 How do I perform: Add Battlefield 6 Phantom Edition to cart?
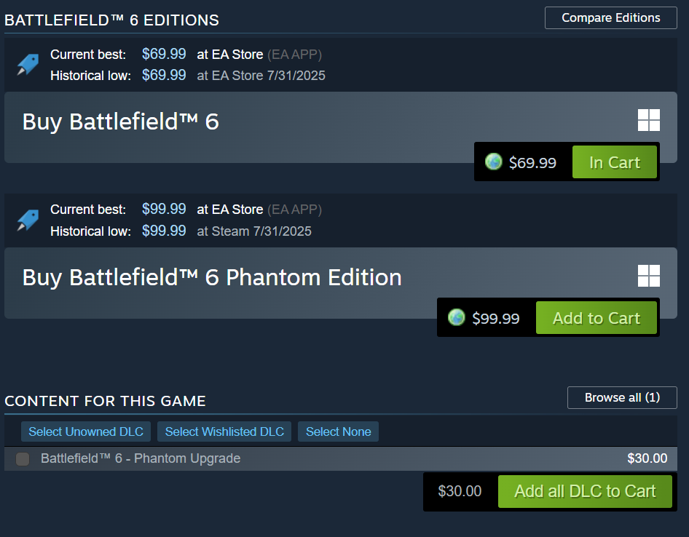tap(596, 318)
